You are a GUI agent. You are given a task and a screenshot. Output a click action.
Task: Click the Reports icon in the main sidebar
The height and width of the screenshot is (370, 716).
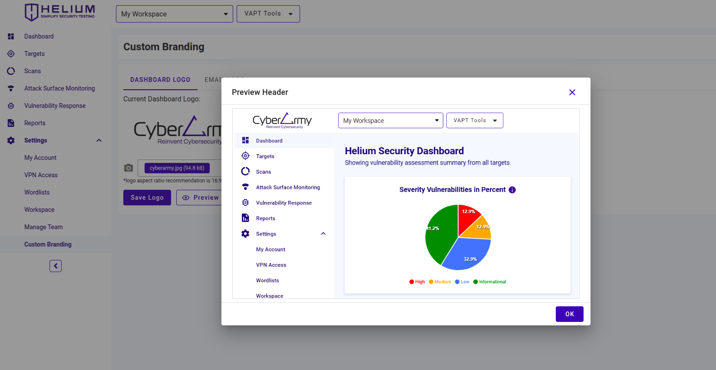pyautogui.click(x=11, y=123)
